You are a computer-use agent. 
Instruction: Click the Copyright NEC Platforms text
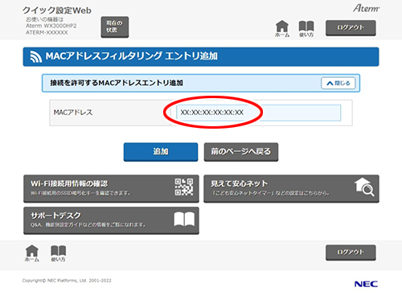pos(67,281)
